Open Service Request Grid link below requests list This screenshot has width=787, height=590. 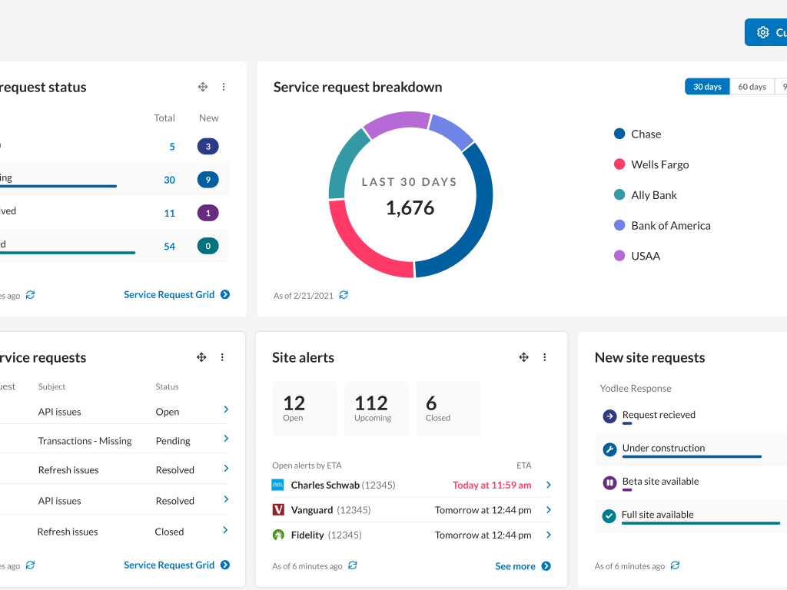(177, 565)
